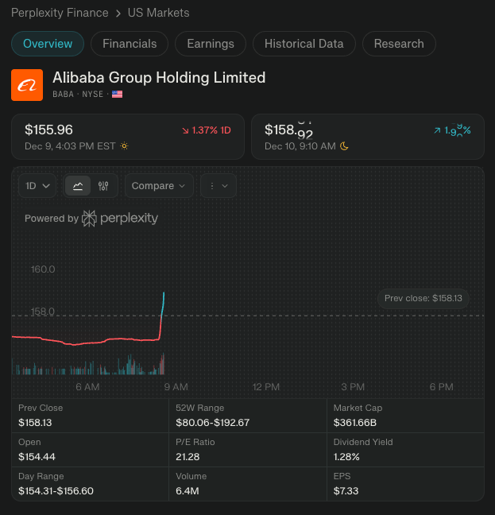
Task: Go to the Historical Data tab
Action: pyautogui.click(x=304, y=44)
